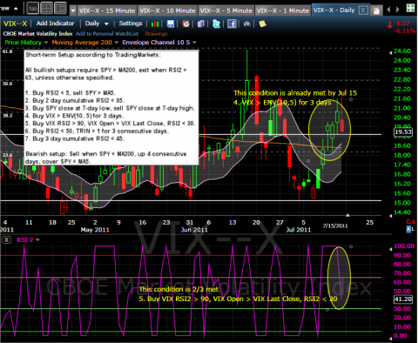Image resolution: width=418 pixels, height=343 pixels.
Task: Change chart type via bar chart icon
Action: coord(155,24)
